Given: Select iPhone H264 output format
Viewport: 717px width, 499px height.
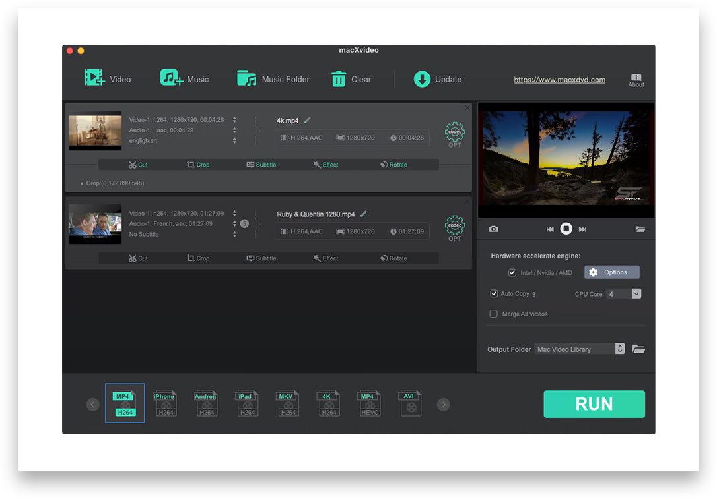Looking at the screenshot, I should (166, 403).
